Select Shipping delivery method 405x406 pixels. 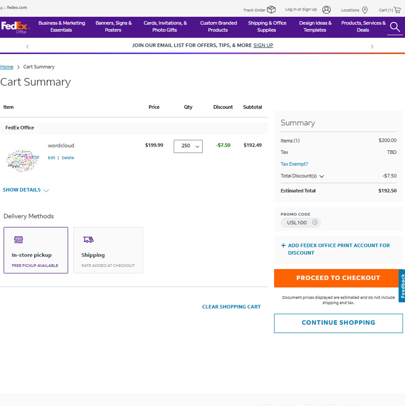pyautogui.click(x=108, y=250)
